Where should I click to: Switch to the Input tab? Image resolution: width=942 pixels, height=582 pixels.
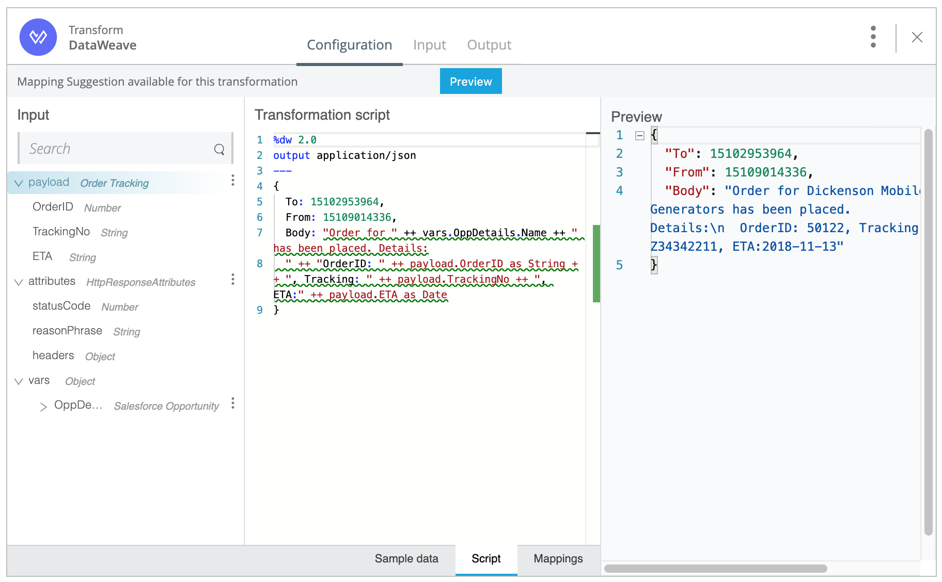click(429, 45)
